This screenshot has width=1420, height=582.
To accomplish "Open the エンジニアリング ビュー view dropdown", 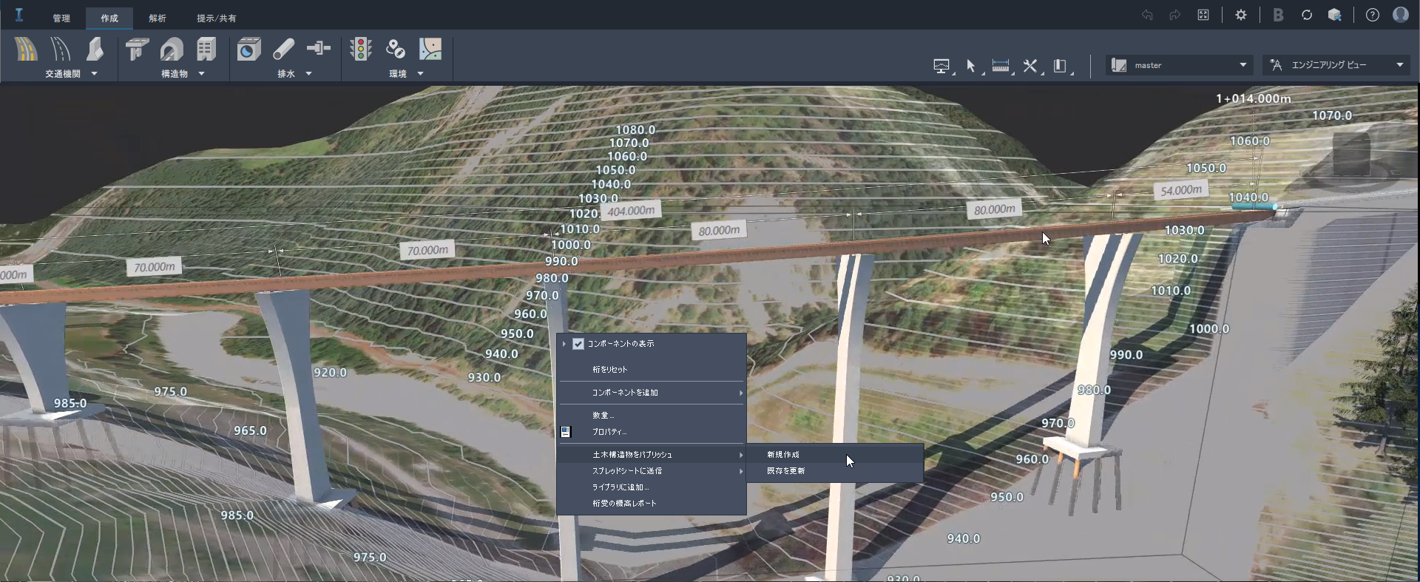I will click(x=1336, y=65).
